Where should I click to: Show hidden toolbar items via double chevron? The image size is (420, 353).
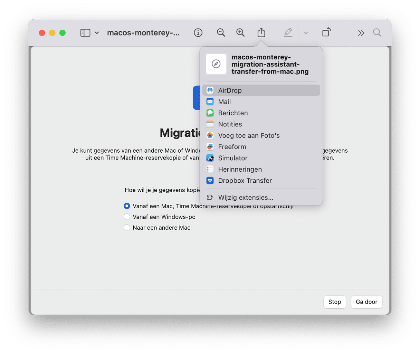[361, 33]
